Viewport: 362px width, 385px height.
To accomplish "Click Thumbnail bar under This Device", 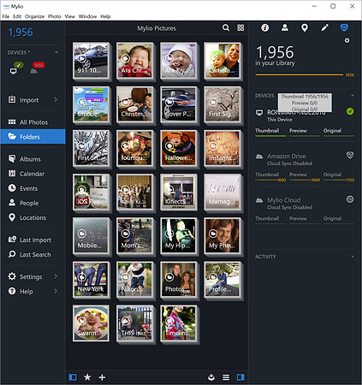I will [270, 136].
